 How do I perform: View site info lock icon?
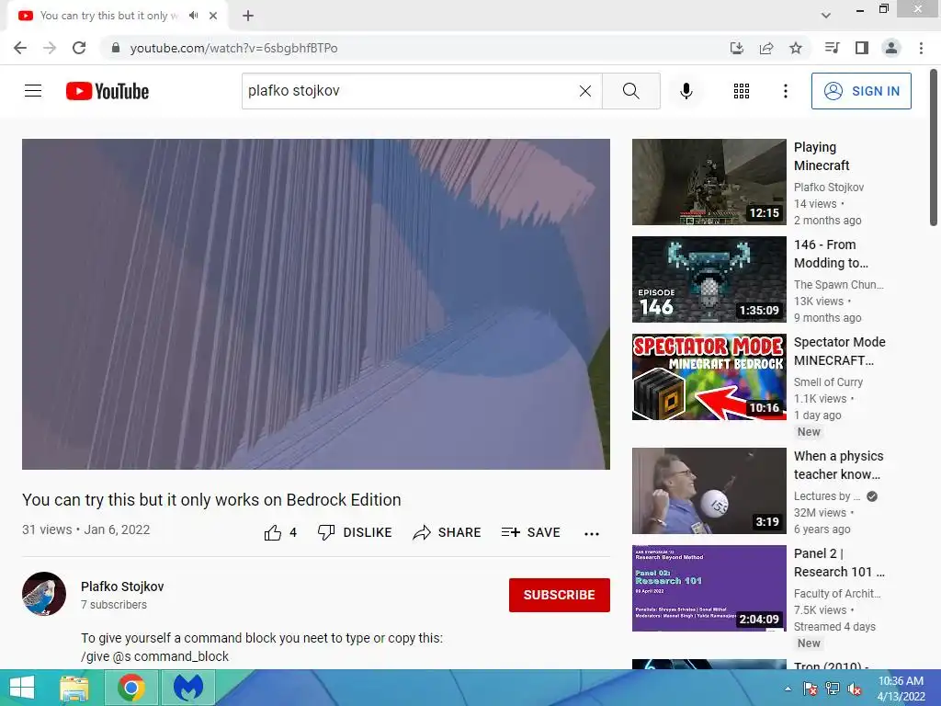[116, 48]
